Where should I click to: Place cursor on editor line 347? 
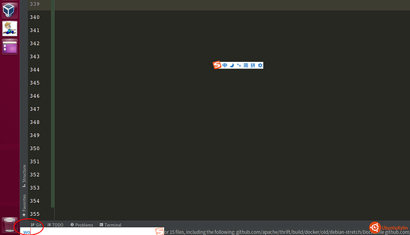coord(230,109)
